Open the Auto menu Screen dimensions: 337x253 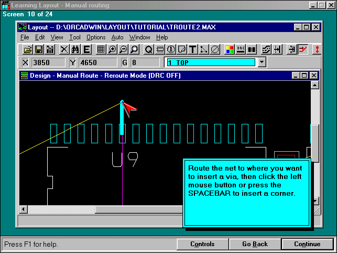pyautogui.click(x=117, y=37)
